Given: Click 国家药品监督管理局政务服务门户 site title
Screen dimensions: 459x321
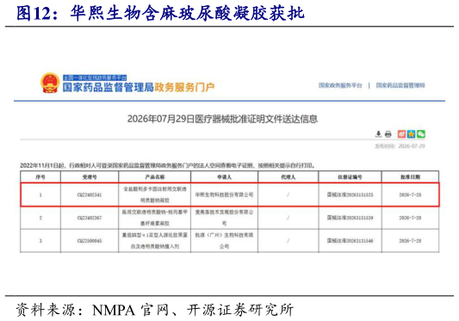Looking at the screenshot, I should click(139, 87).
